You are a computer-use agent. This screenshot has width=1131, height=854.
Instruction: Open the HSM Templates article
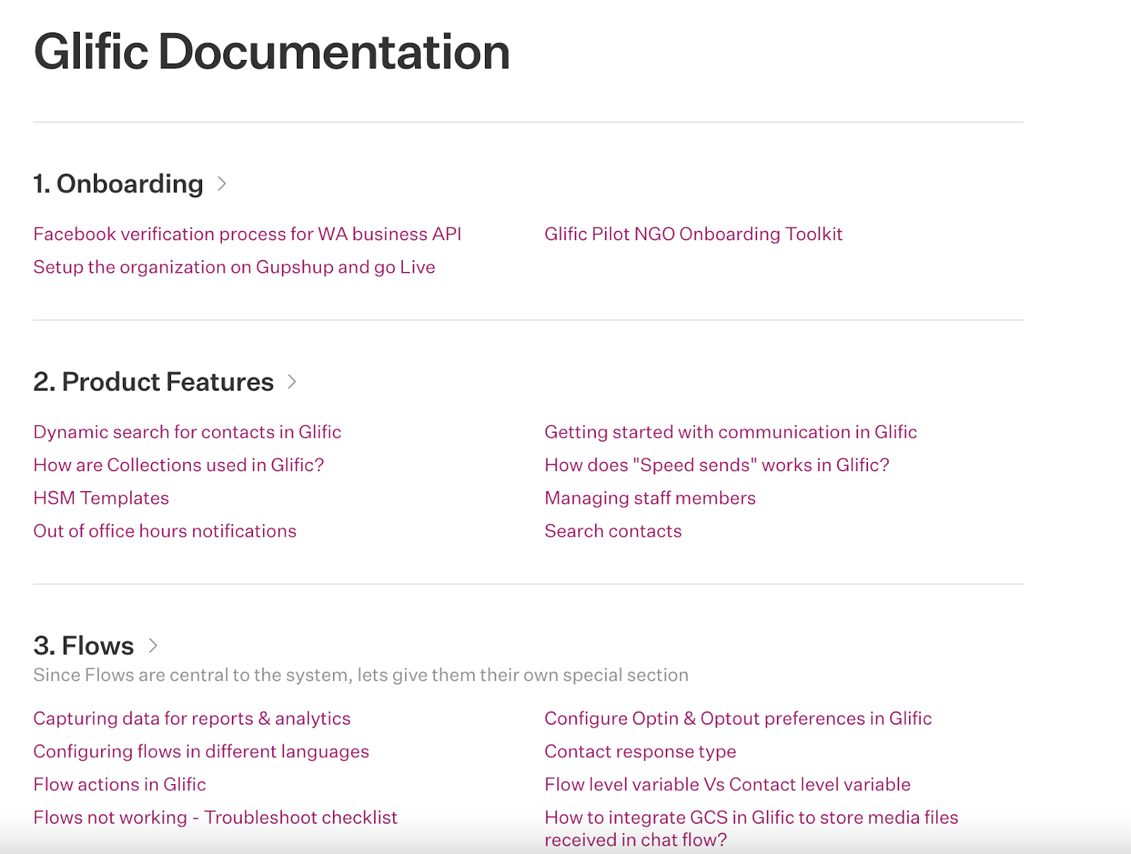[x=101, y=498]
